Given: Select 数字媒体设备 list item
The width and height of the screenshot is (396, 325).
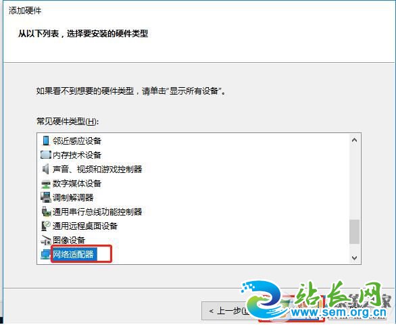Looking at the screenshot, I should click(x=77, y=183).
